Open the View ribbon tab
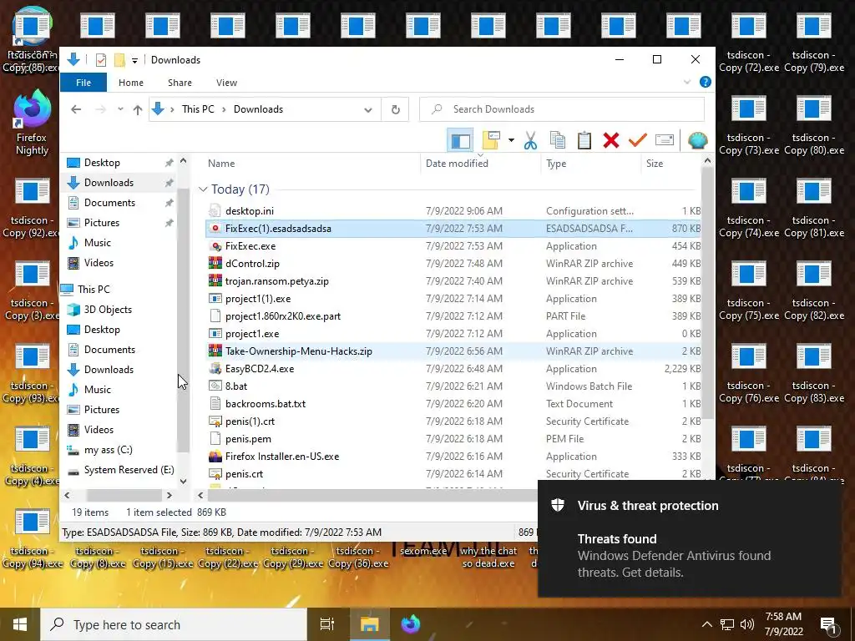The image size is (855, 641). 226,83
